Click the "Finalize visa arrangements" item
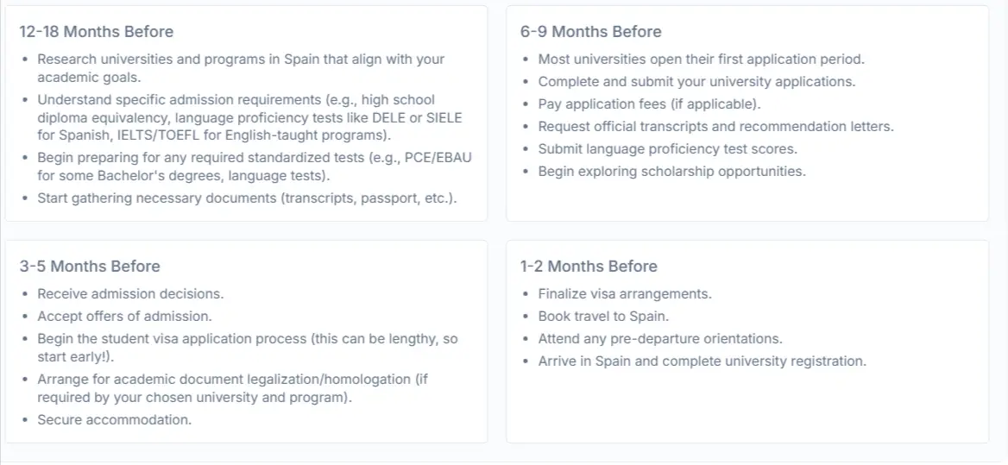This screenshot has width=1008, height=465. (625, 294)
